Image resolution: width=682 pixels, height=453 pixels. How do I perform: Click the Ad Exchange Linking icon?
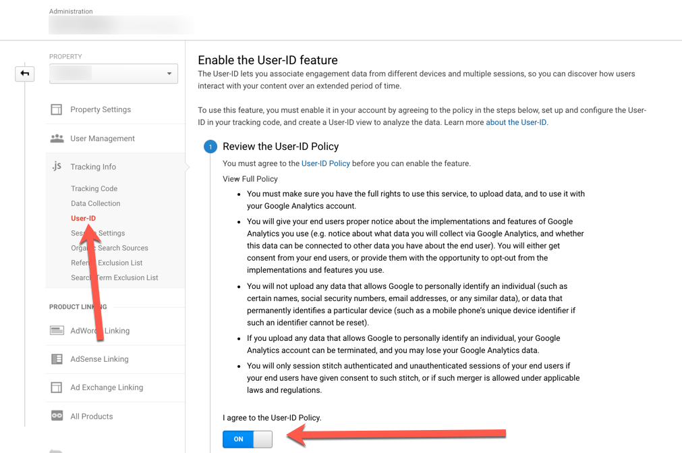[57, 388]
